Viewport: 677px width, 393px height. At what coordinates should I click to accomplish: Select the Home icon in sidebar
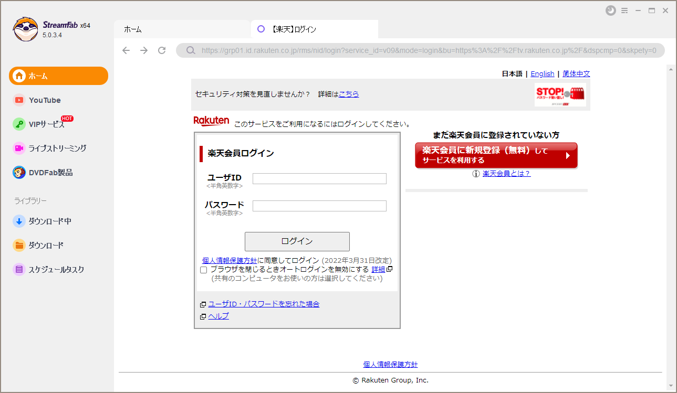tap(19, 76)
